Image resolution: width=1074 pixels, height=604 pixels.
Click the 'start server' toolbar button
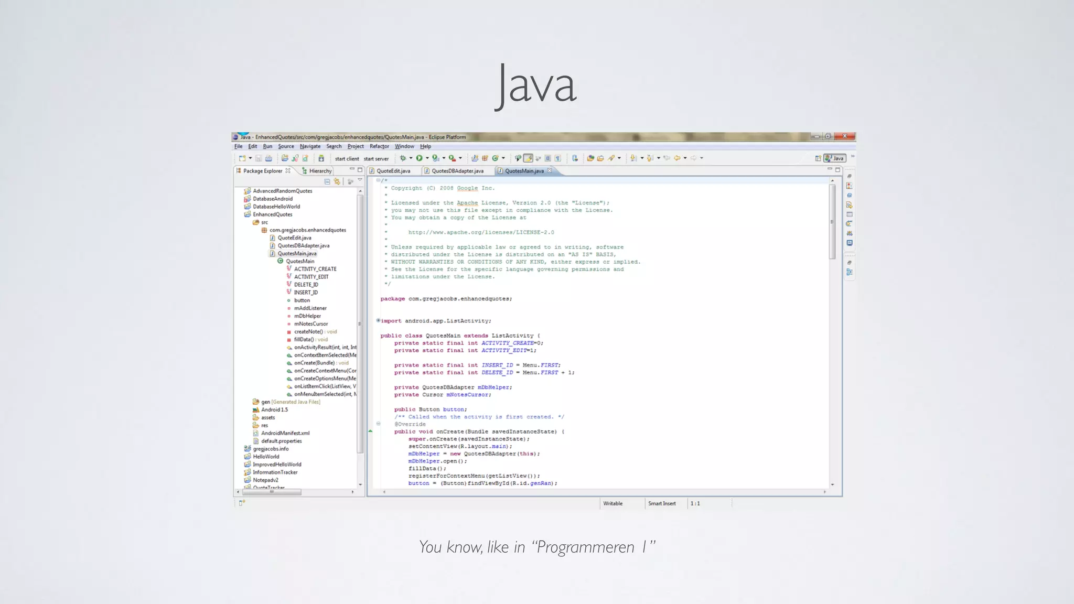(377, 159)
